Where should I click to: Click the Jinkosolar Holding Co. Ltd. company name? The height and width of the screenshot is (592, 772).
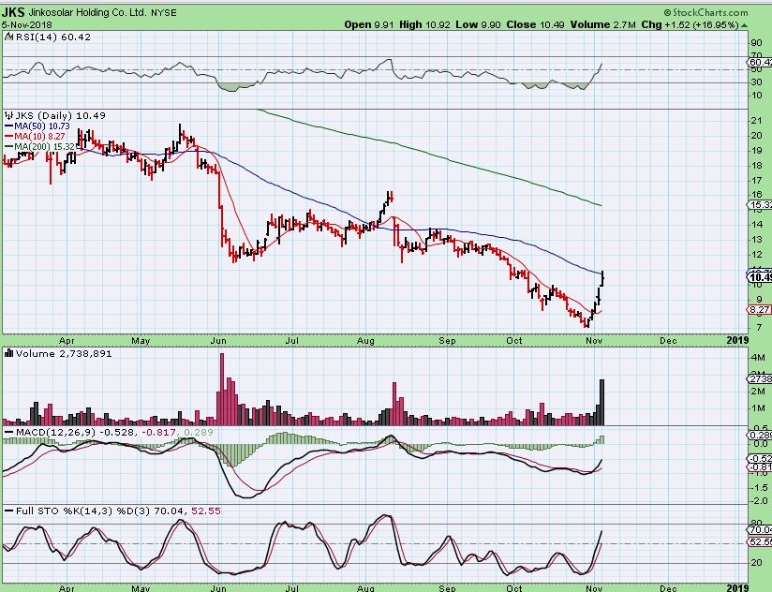pos(86,12)
